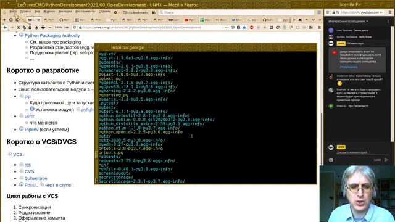The height and width of the screenshot is (222, 395).
Task: Open the CVS link
Action: coord(29,171)
